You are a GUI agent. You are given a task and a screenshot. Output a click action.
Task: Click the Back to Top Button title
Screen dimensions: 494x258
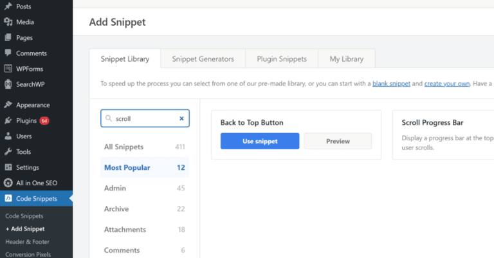click(252, 122)
